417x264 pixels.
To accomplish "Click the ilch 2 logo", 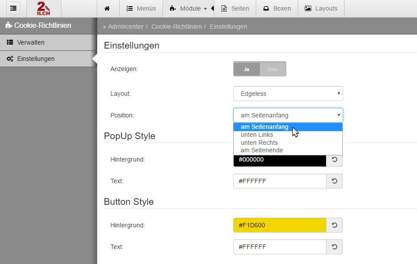I will pyautogui.click(x=44, y=8).
